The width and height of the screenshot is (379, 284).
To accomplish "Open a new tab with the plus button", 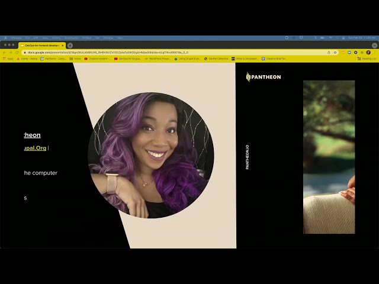I will [x=70, y=45].
